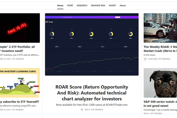This screenshot has height=118, width=177.
Task: Click 'DEC 22, 2025 • ETF YOURSELF' byline
Action: pos(12,59)
